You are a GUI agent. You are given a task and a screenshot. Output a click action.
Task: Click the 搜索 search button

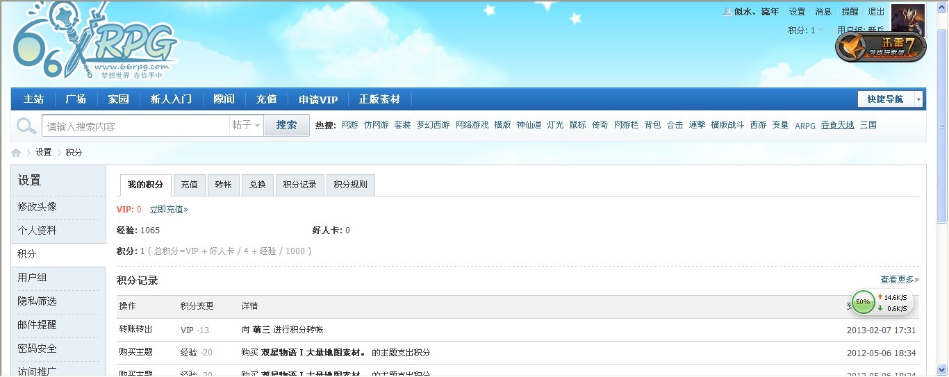287,125
